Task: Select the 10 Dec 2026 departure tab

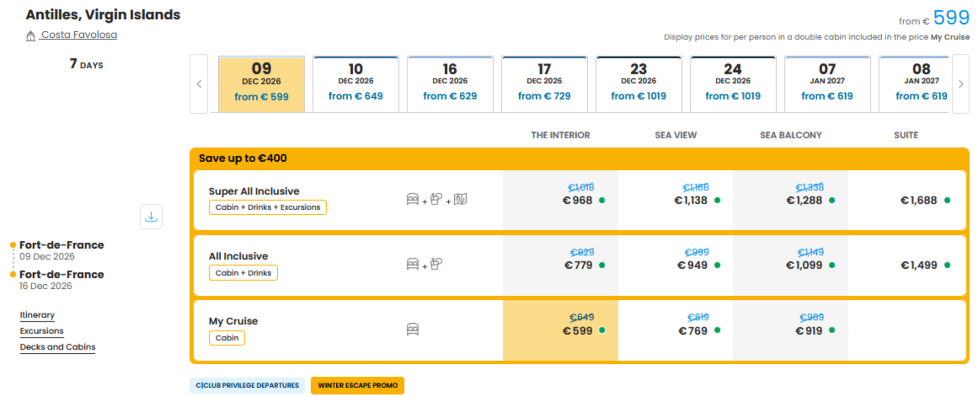Action: (x=356, y=84)
